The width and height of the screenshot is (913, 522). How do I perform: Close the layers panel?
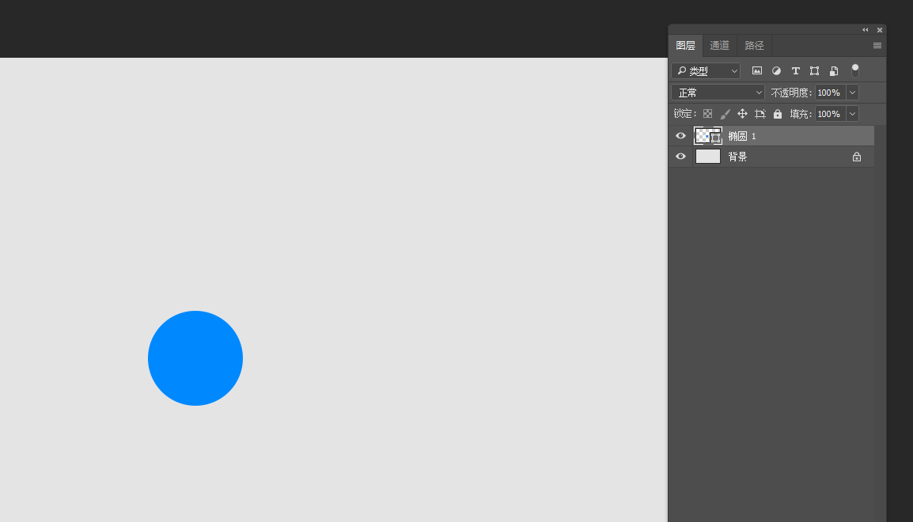880,30
